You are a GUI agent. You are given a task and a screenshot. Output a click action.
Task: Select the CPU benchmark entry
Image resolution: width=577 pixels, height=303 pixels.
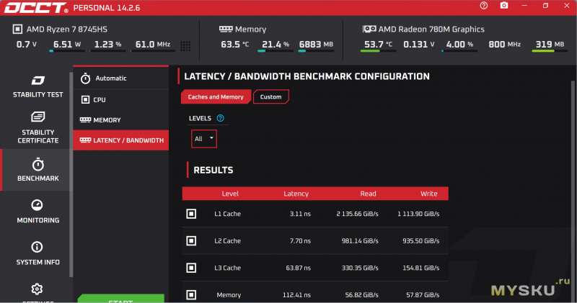click(x=120, y=99)
